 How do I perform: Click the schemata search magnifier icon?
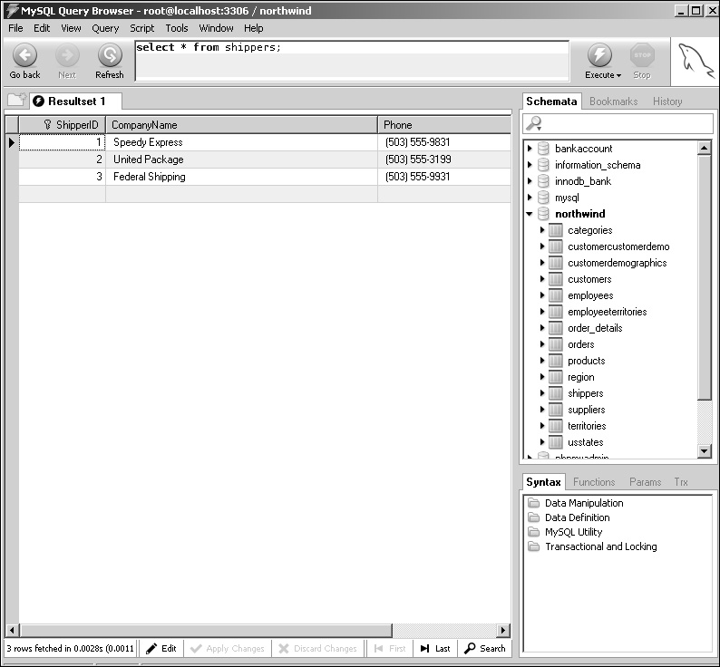tap(534, 123)
